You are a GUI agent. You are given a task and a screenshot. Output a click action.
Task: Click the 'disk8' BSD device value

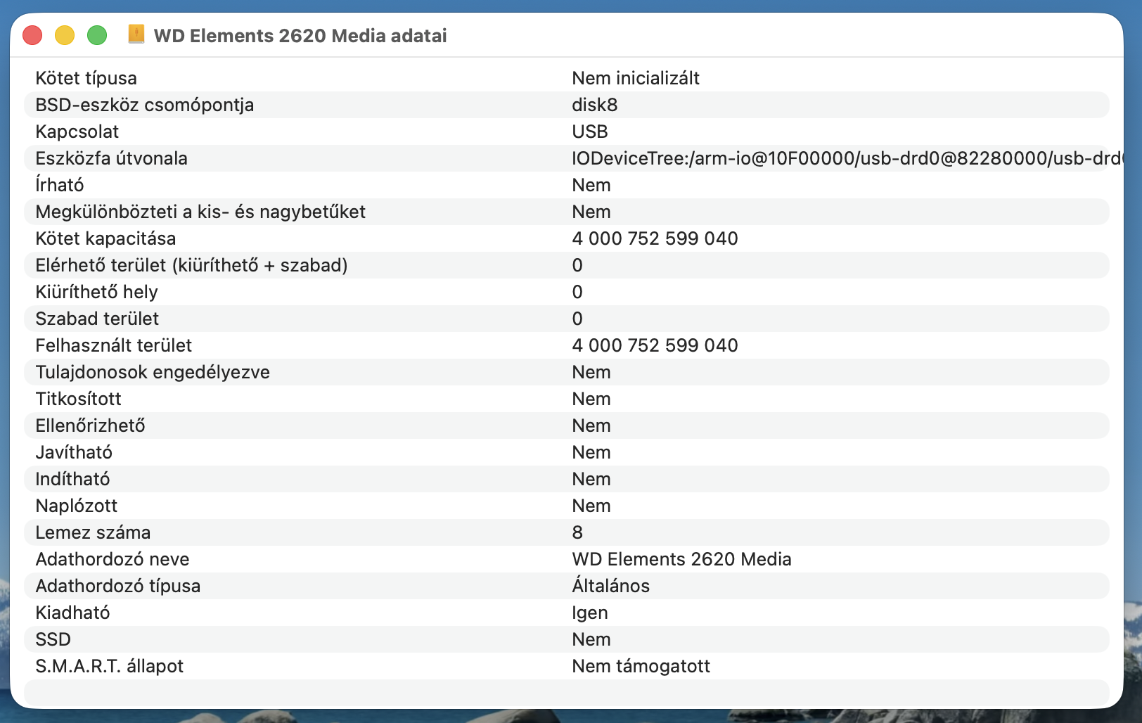point(594,105)
